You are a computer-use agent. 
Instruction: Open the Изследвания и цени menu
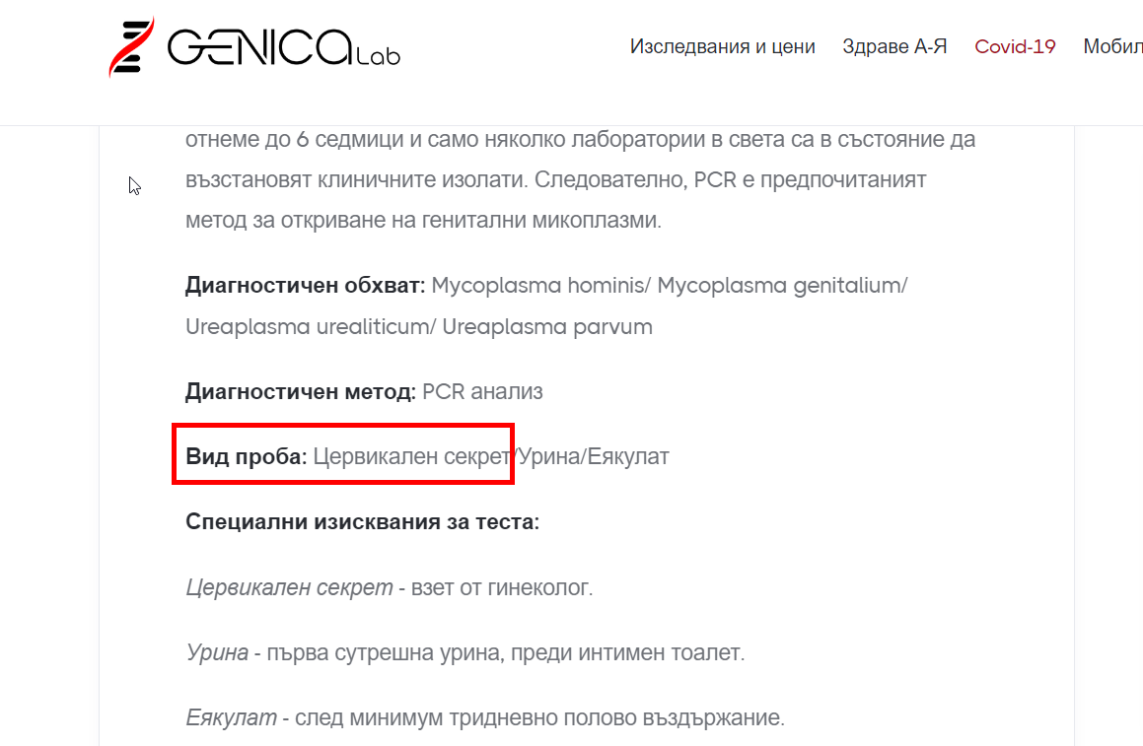pyautogui.click(x=723, y=46)
